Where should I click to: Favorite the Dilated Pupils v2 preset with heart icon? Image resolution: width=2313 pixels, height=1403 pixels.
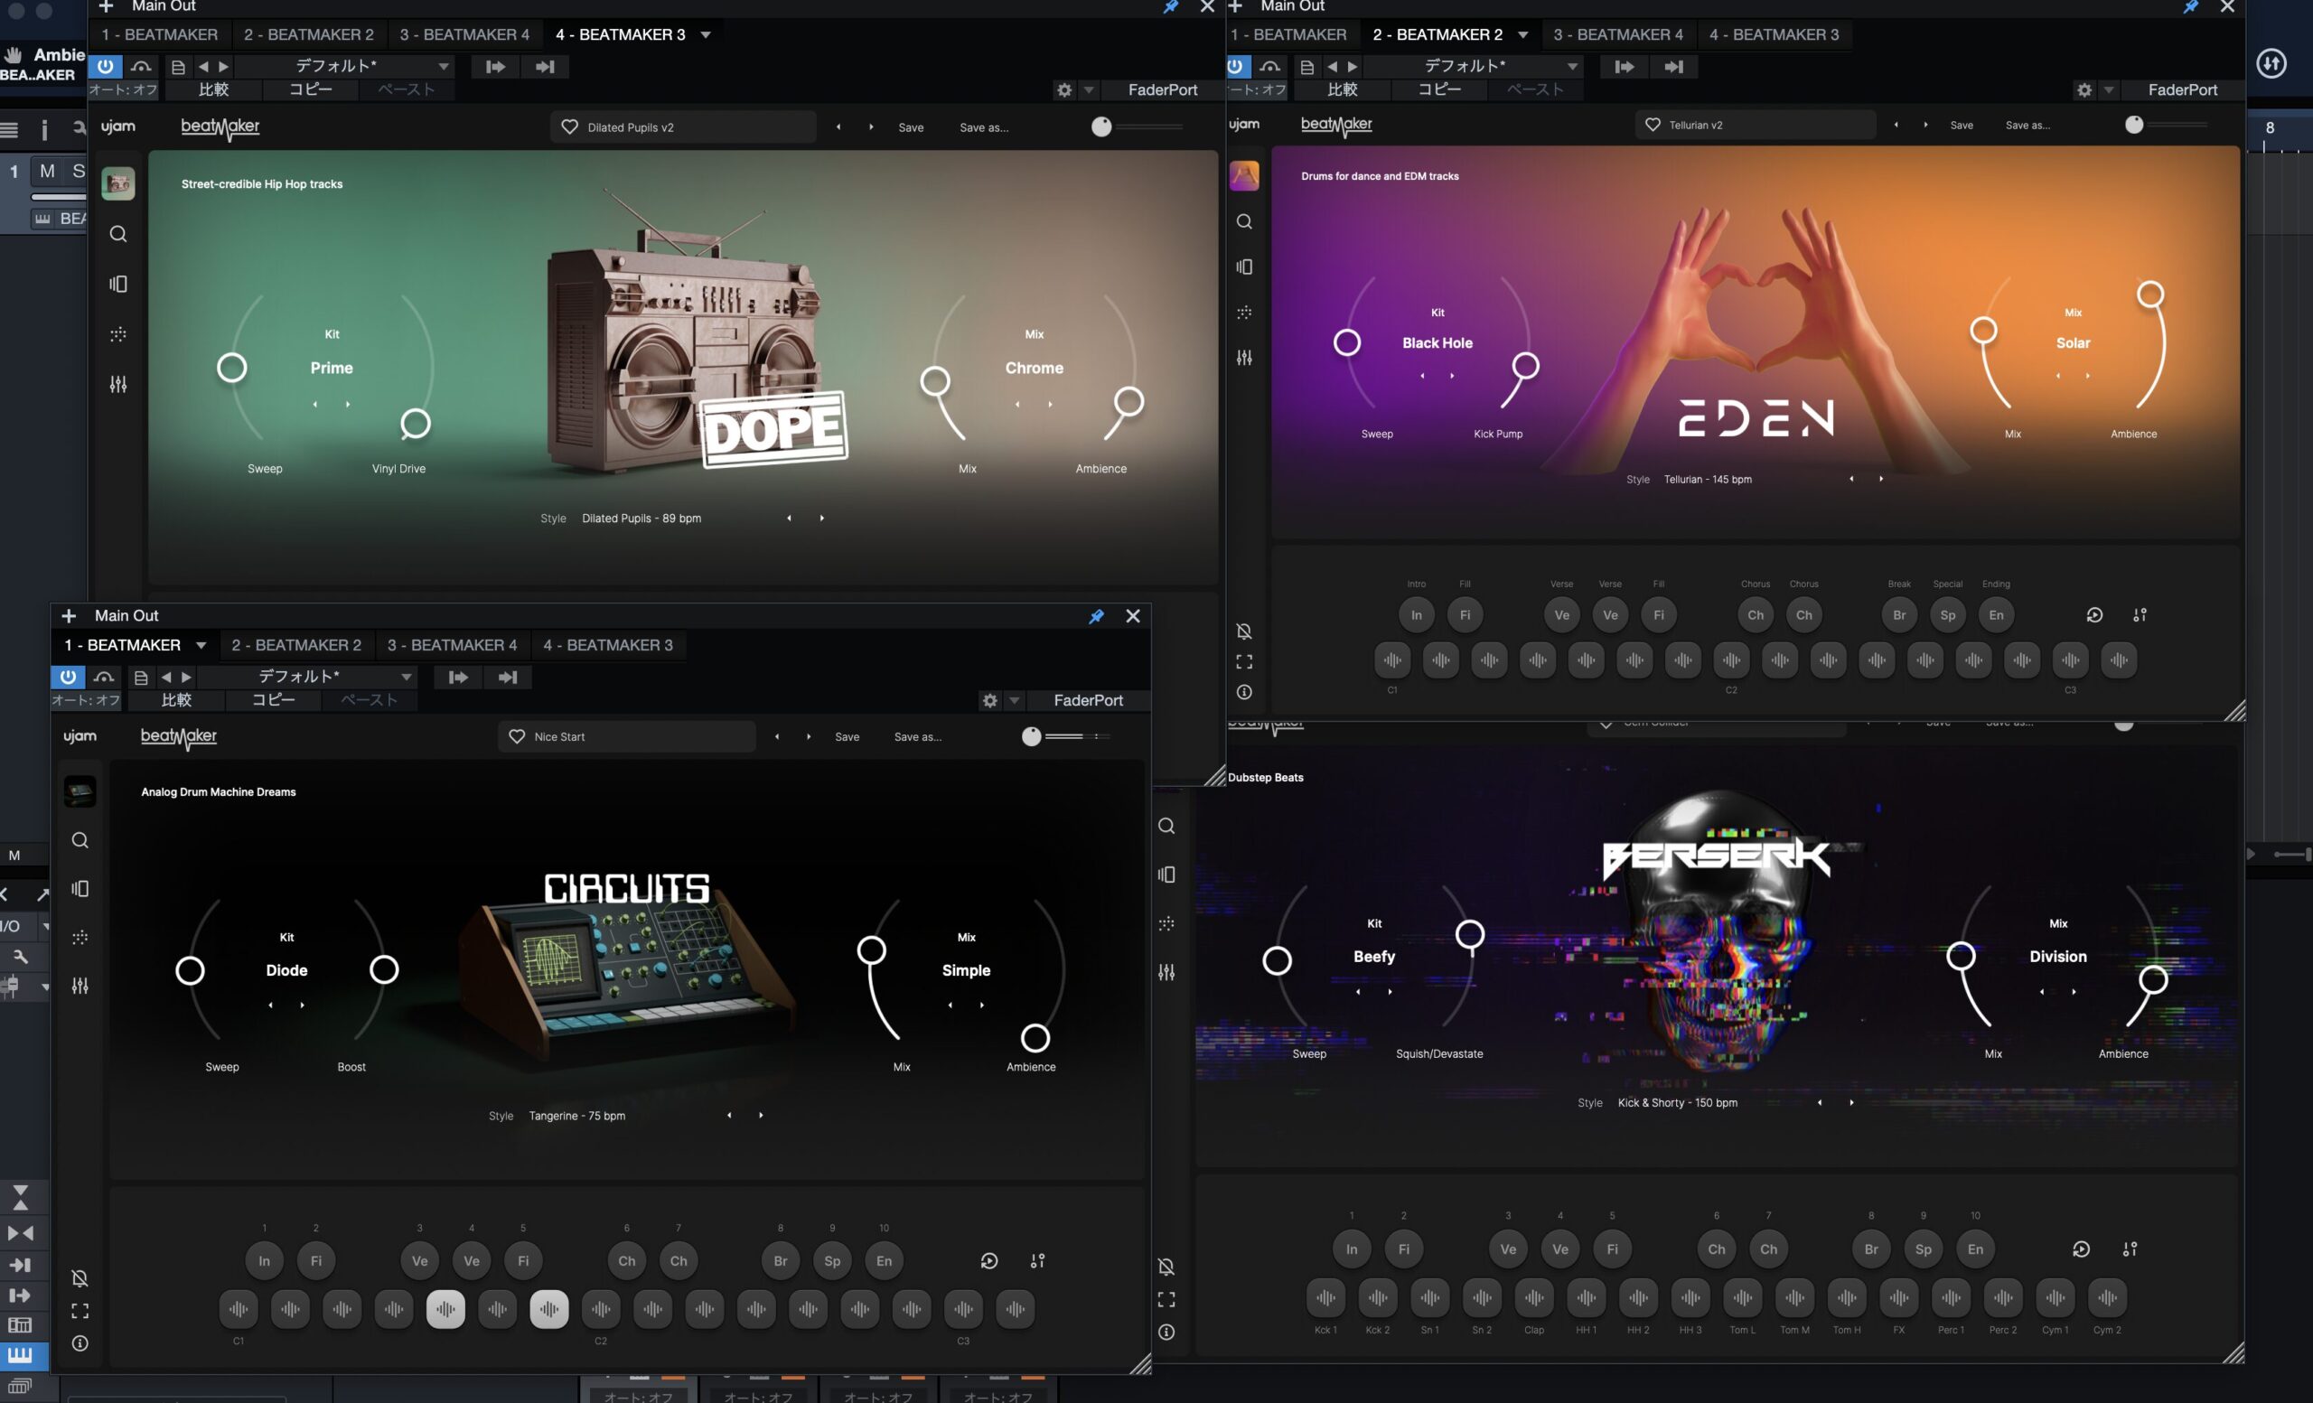pos(569,126)
